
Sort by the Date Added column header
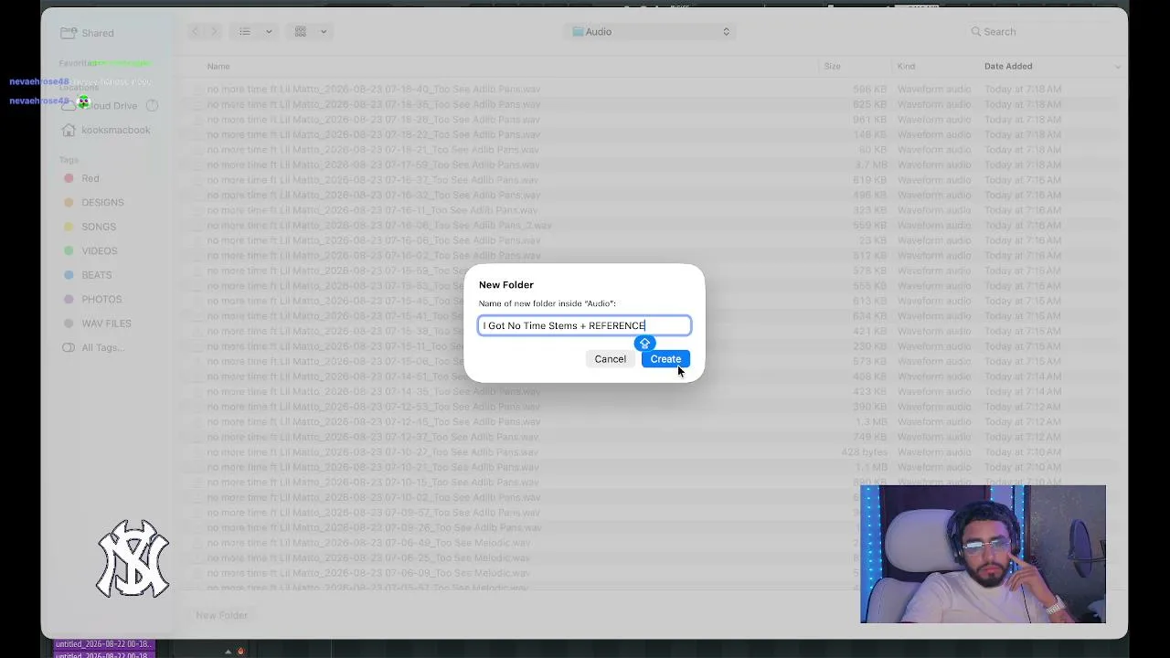click(x=1008, y=66)
